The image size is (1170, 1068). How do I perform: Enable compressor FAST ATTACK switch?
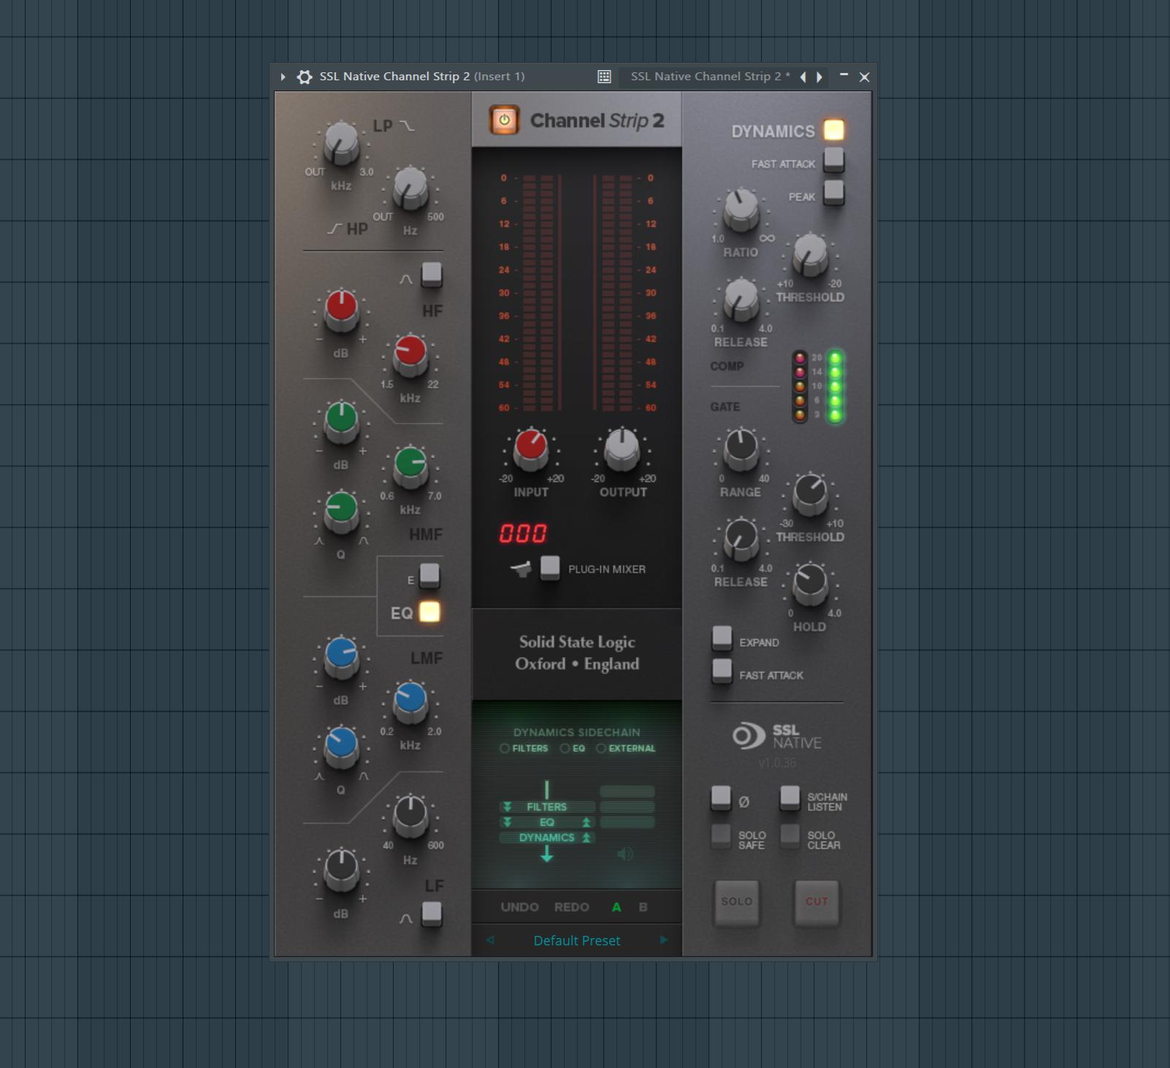click(833, 159)
